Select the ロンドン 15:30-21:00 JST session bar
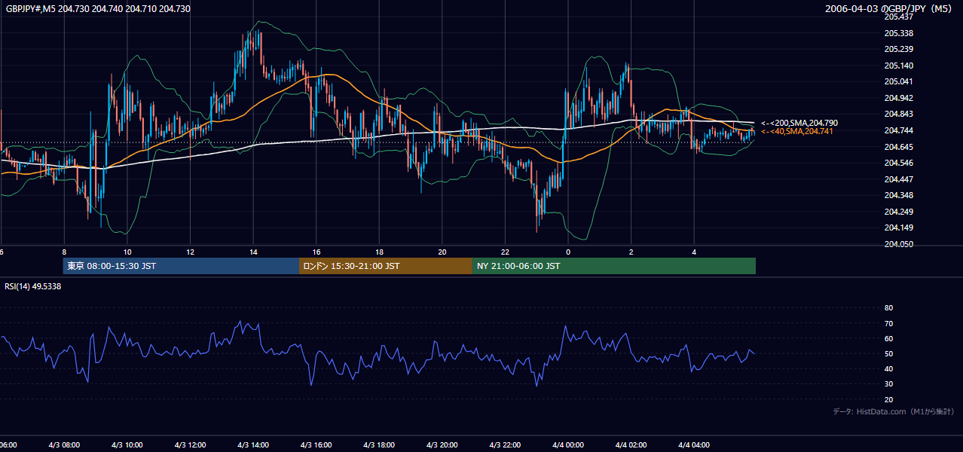Viewport: 963px width, 452px height. 386,266
